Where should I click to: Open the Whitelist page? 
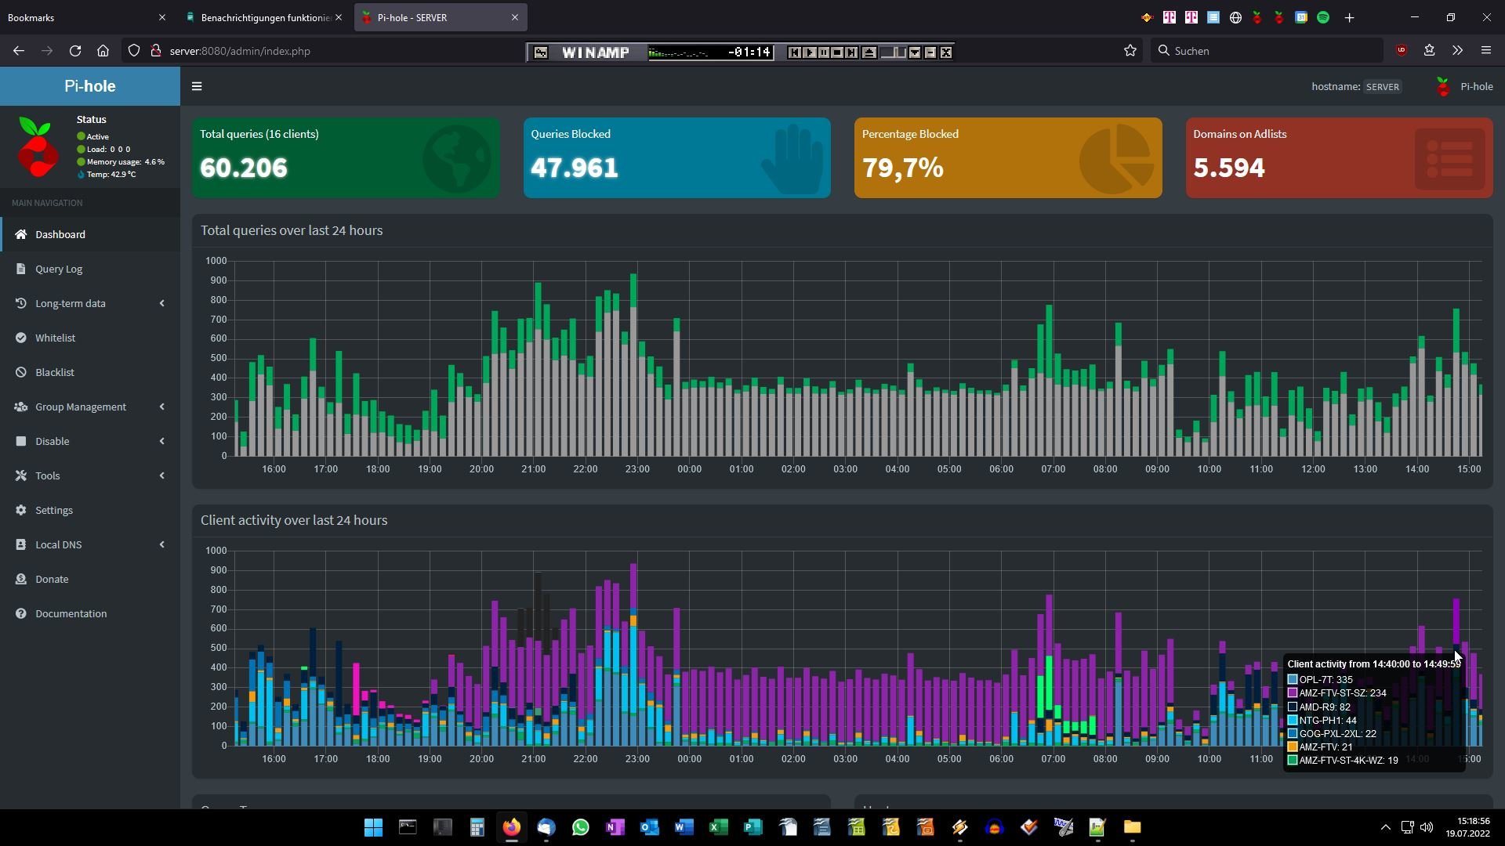90,338
